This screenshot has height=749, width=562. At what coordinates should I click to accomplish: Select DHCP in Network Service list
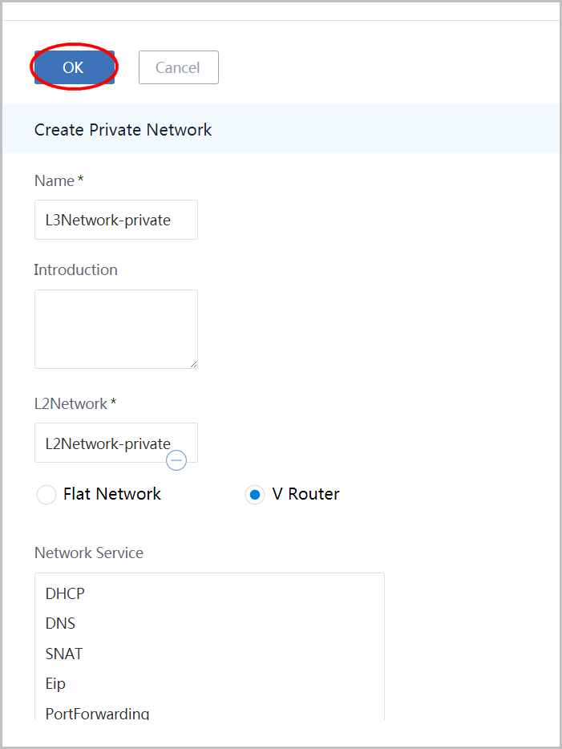pos(65,593)
